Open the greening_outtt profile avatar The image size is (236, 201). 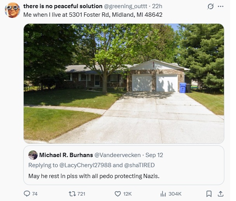(12, 10)
